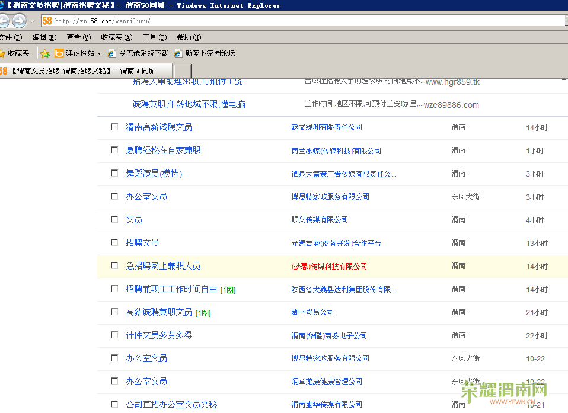Open the 急聘轻松在自家兼职 job listing
Viewport: 568px width, 413px height.
coord(163,151)
